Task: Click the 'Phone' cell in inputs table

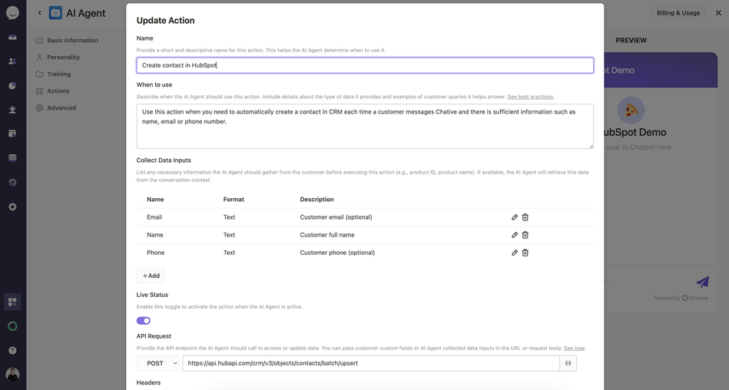Action: 156,253
